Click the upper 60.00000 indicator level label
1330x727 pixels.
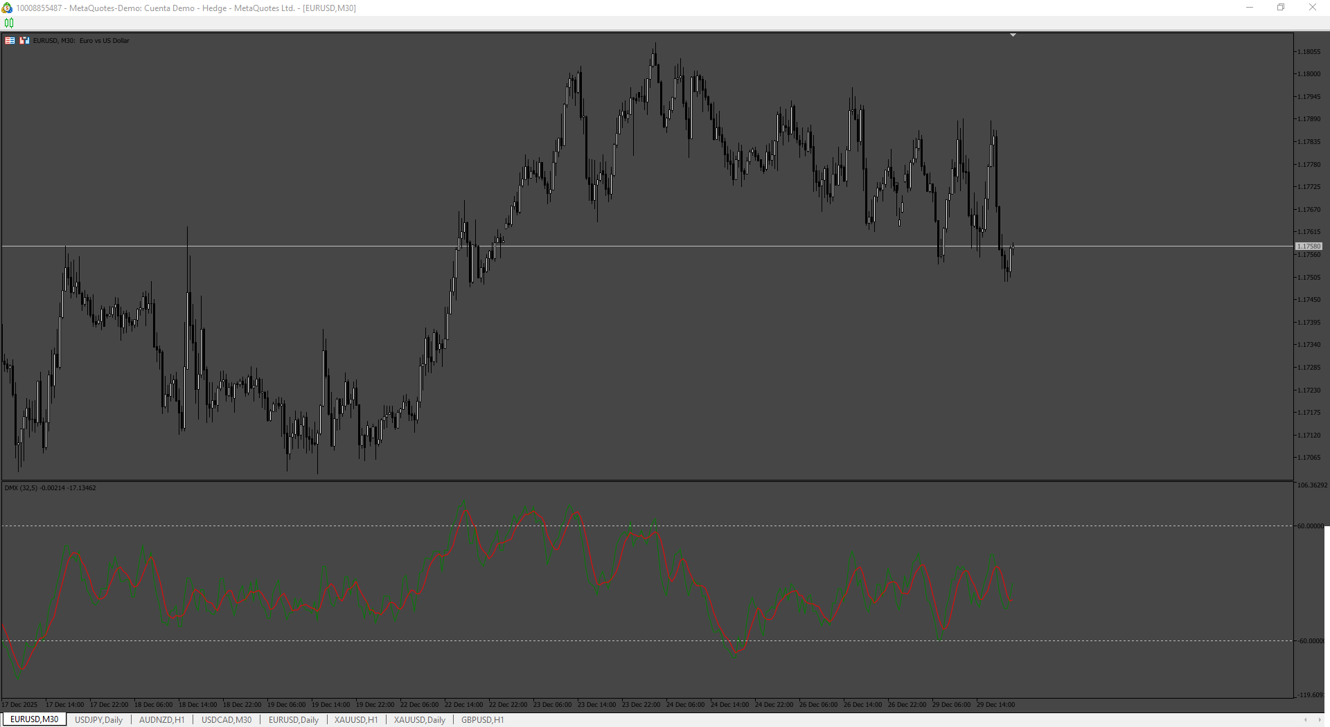coord(1310,526)
